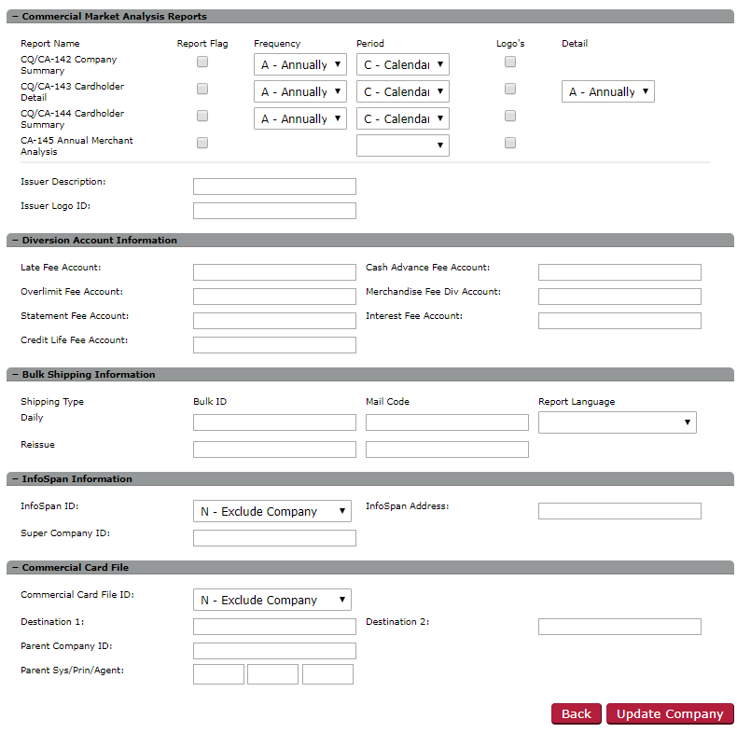Focus the Daily Bulk ID field

pos(274,422)
